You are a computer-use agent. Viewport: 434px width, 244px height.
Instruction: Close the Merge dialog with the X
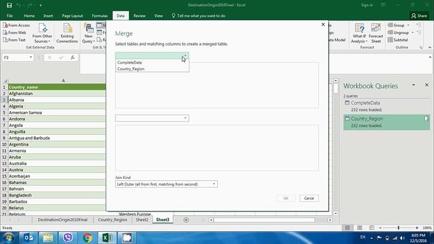(x=323, y=24)
